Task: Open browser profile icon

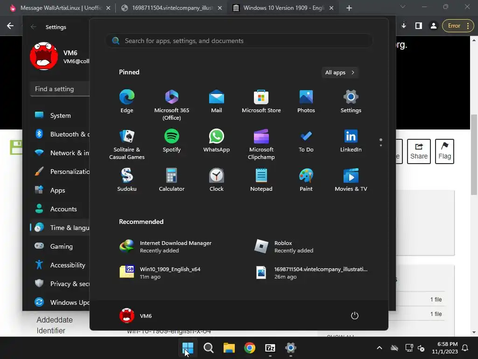Action: [x=433, y=26]
